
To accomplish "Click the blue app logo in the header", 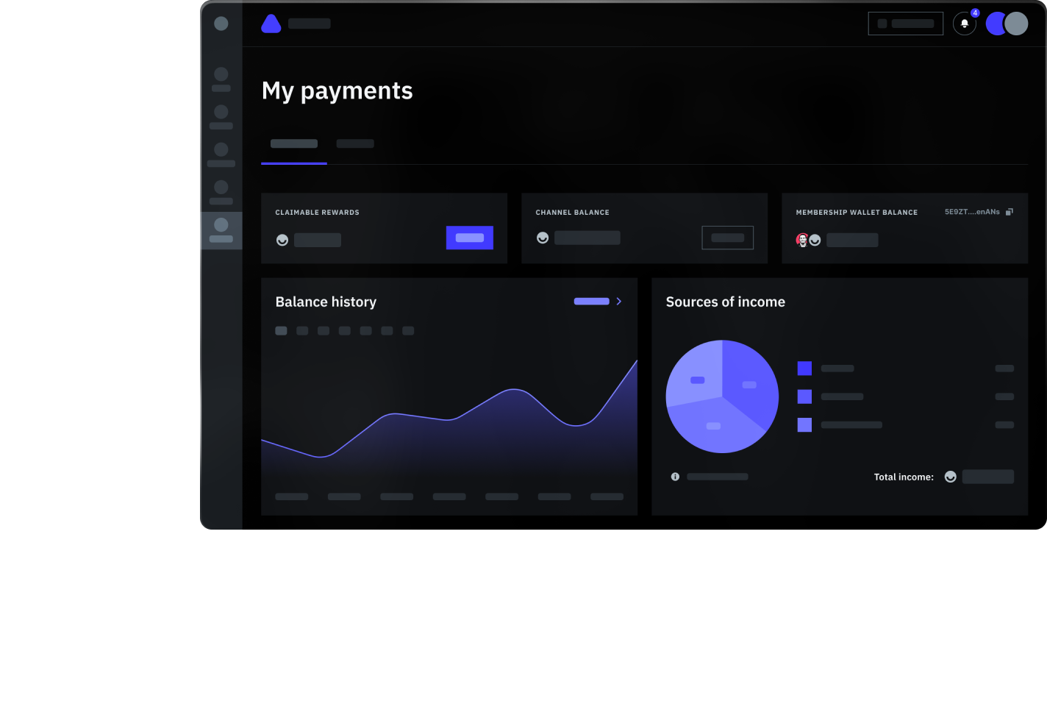I will click(271, 23).
